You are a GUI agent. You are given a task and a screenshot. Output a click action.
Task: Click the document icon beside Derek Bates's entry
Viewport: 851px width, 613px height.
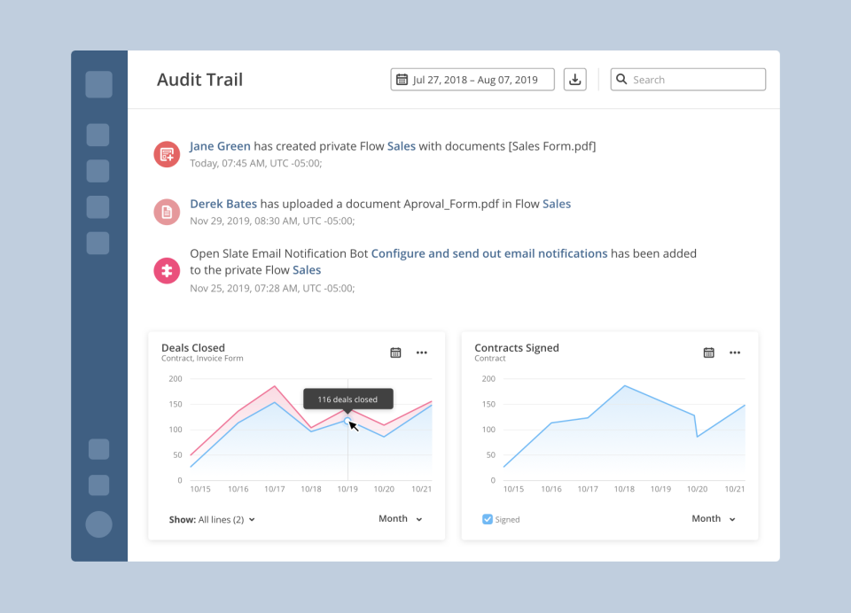(x=167, y=211)
